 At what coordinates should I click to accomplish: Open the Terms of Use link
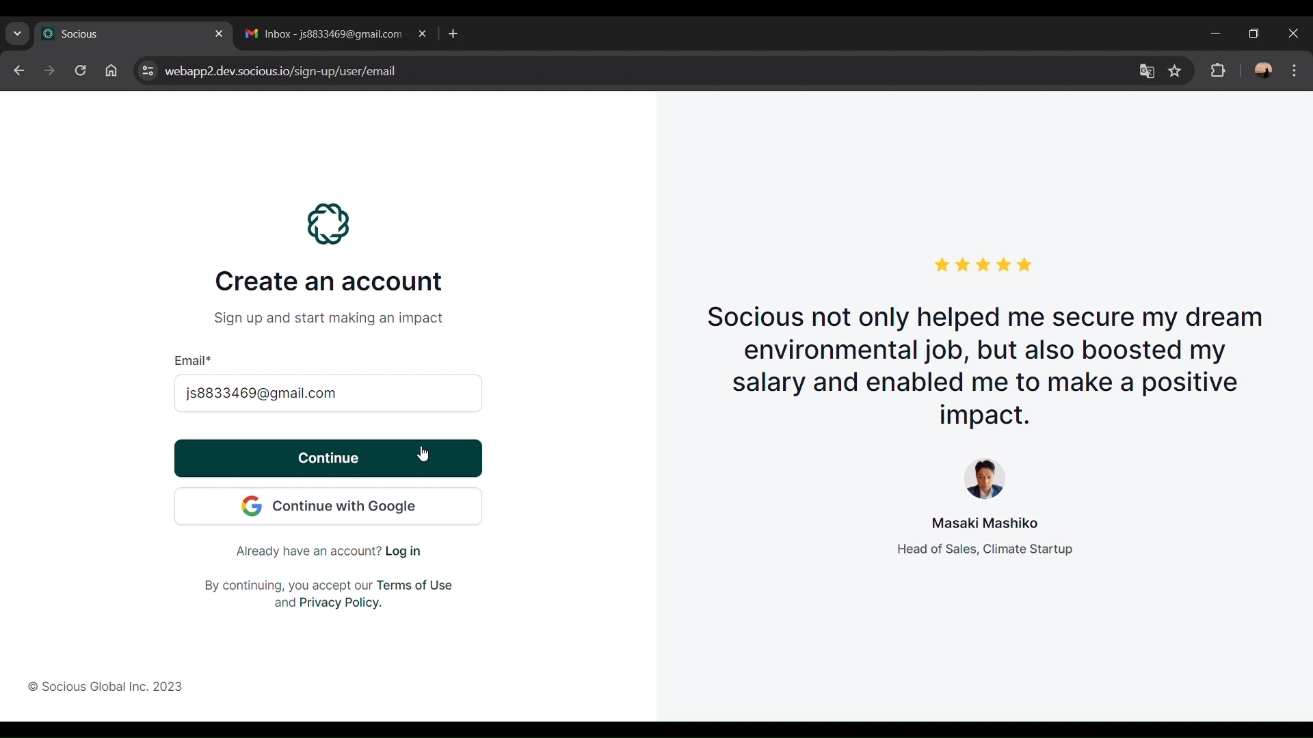414,586
